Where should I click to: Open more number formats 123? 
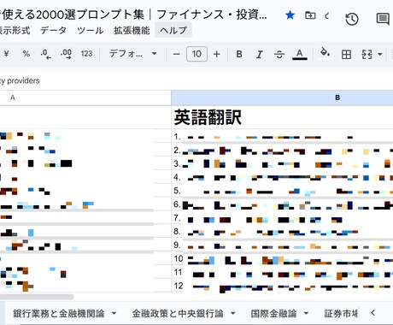(86, 54)
